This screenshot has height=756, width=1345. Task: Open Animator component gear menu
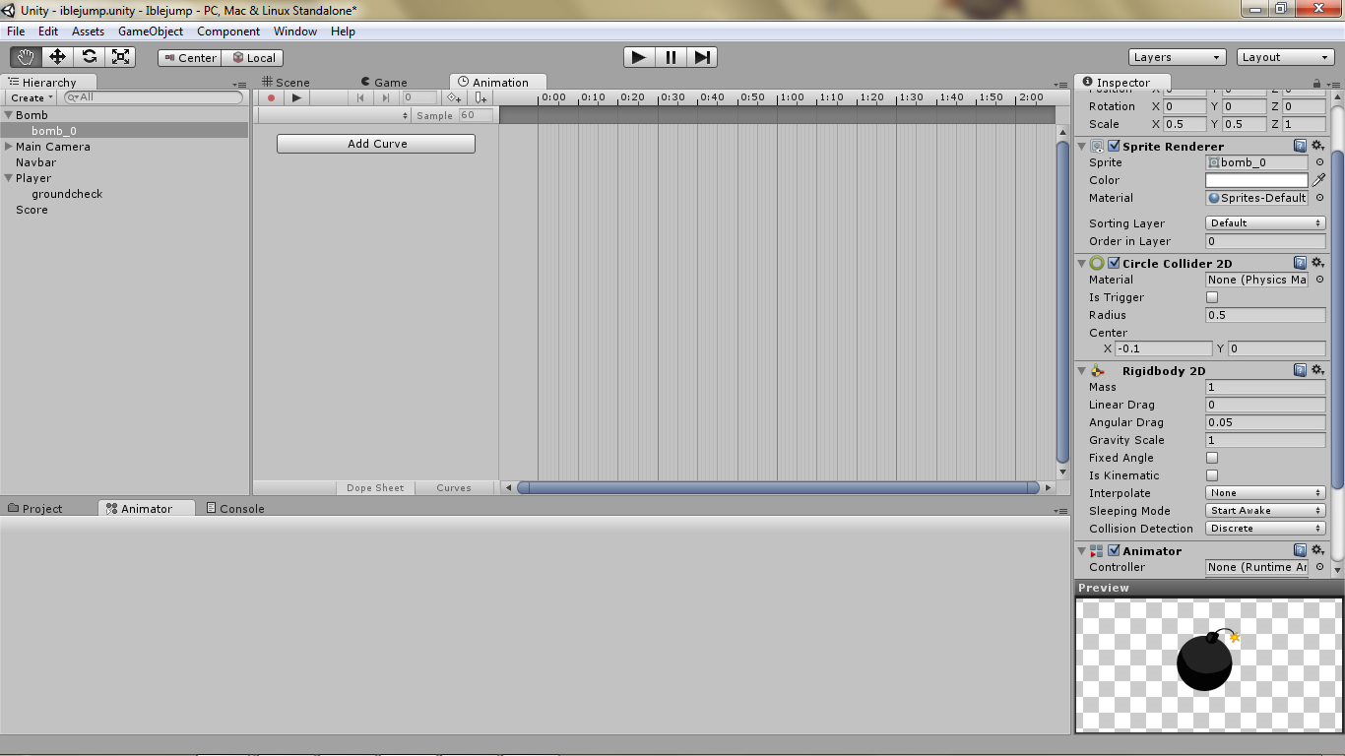point(1317,551)
